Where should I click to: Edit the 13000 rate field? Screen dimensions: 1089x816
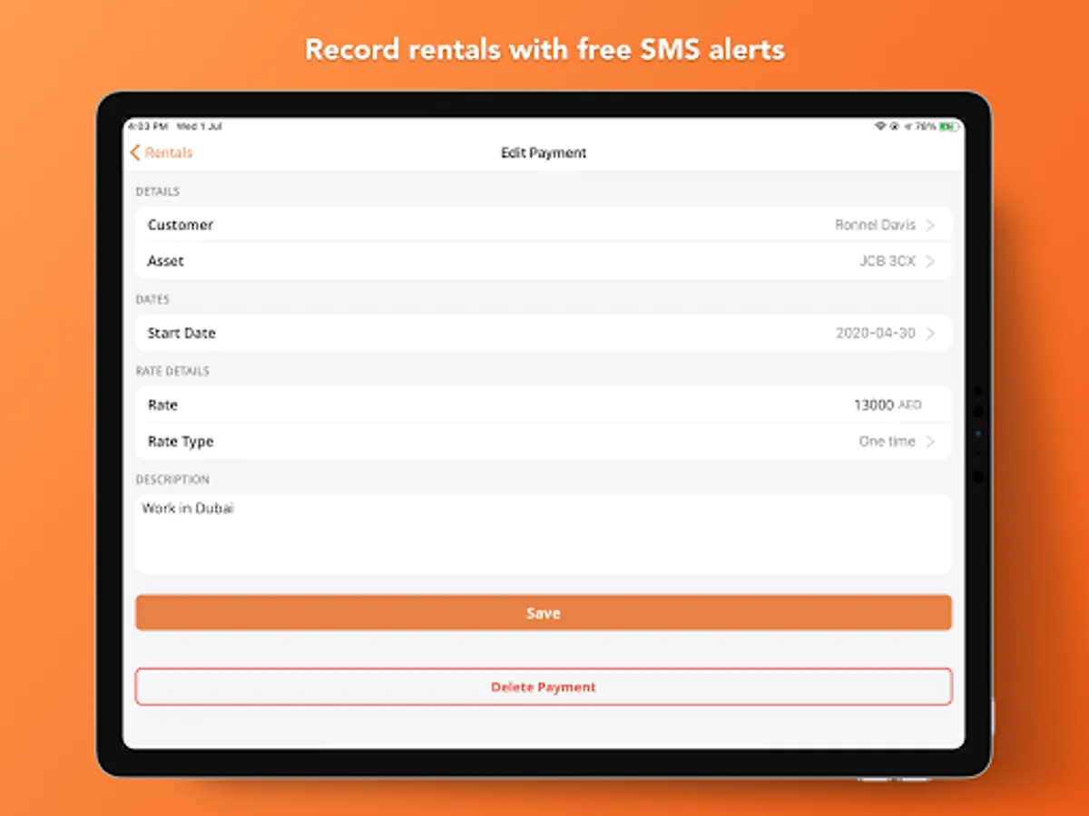pyautogui.click(x=874, y=405)
